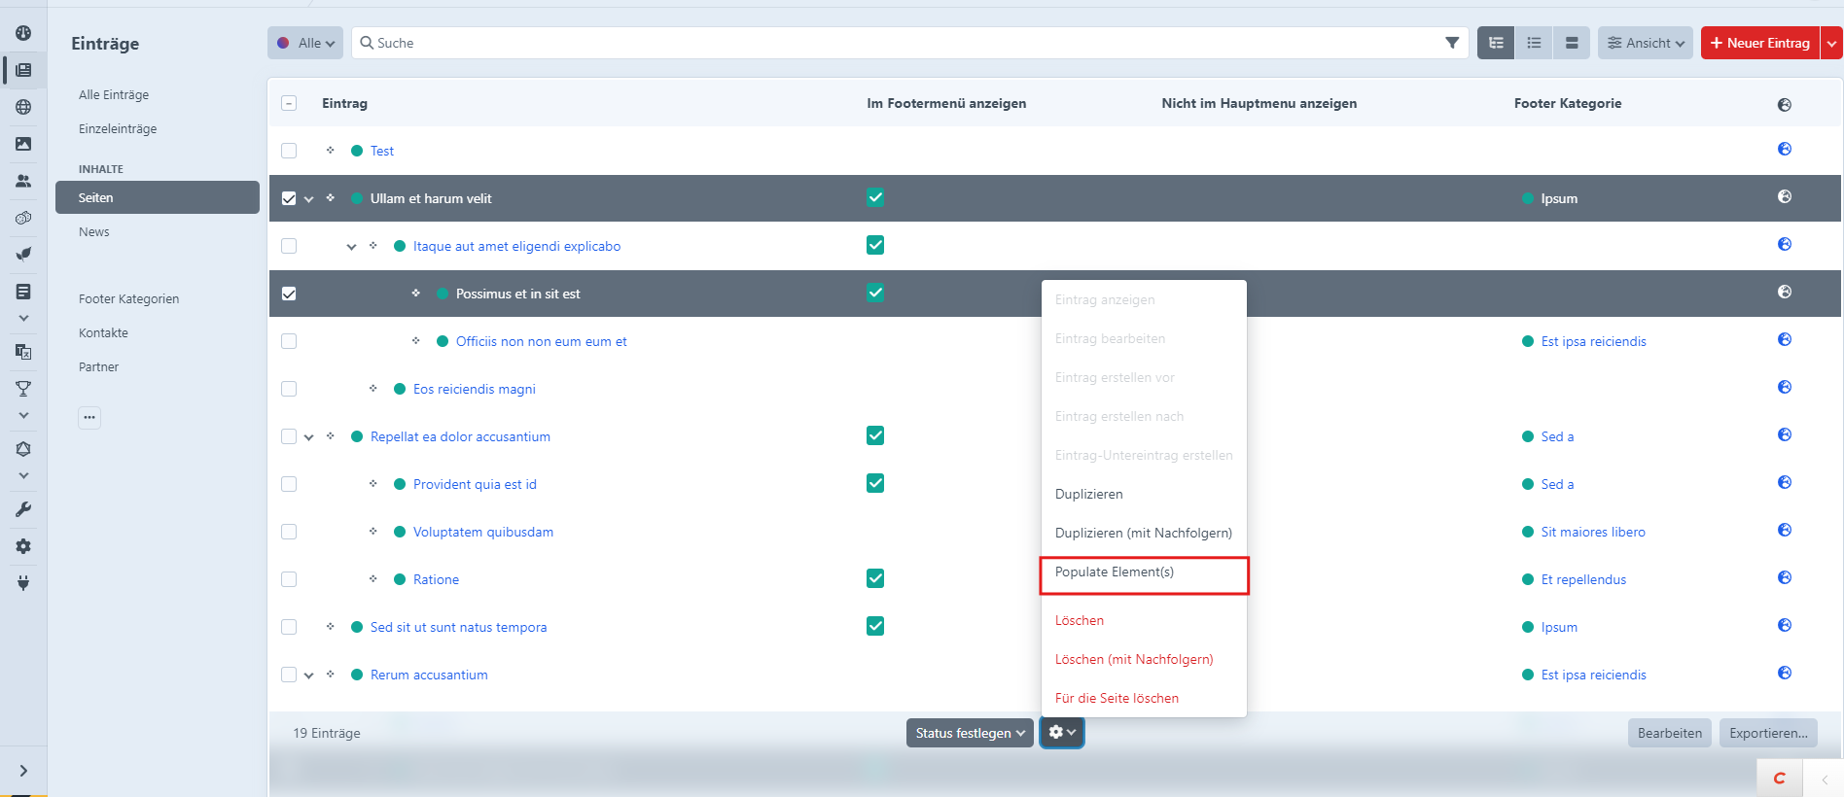
Task: Click the Neuer Eintrag button
Action: (x=1759, y=43)
